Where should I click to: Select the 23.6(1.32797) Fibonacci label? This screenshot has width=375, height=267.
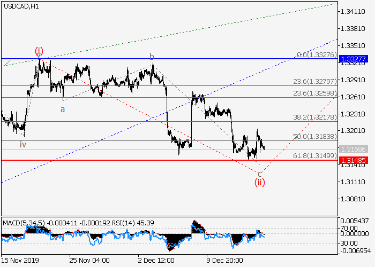click(314, 82)
